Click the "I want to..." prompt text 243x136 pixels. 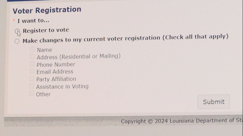coord(33,21)
